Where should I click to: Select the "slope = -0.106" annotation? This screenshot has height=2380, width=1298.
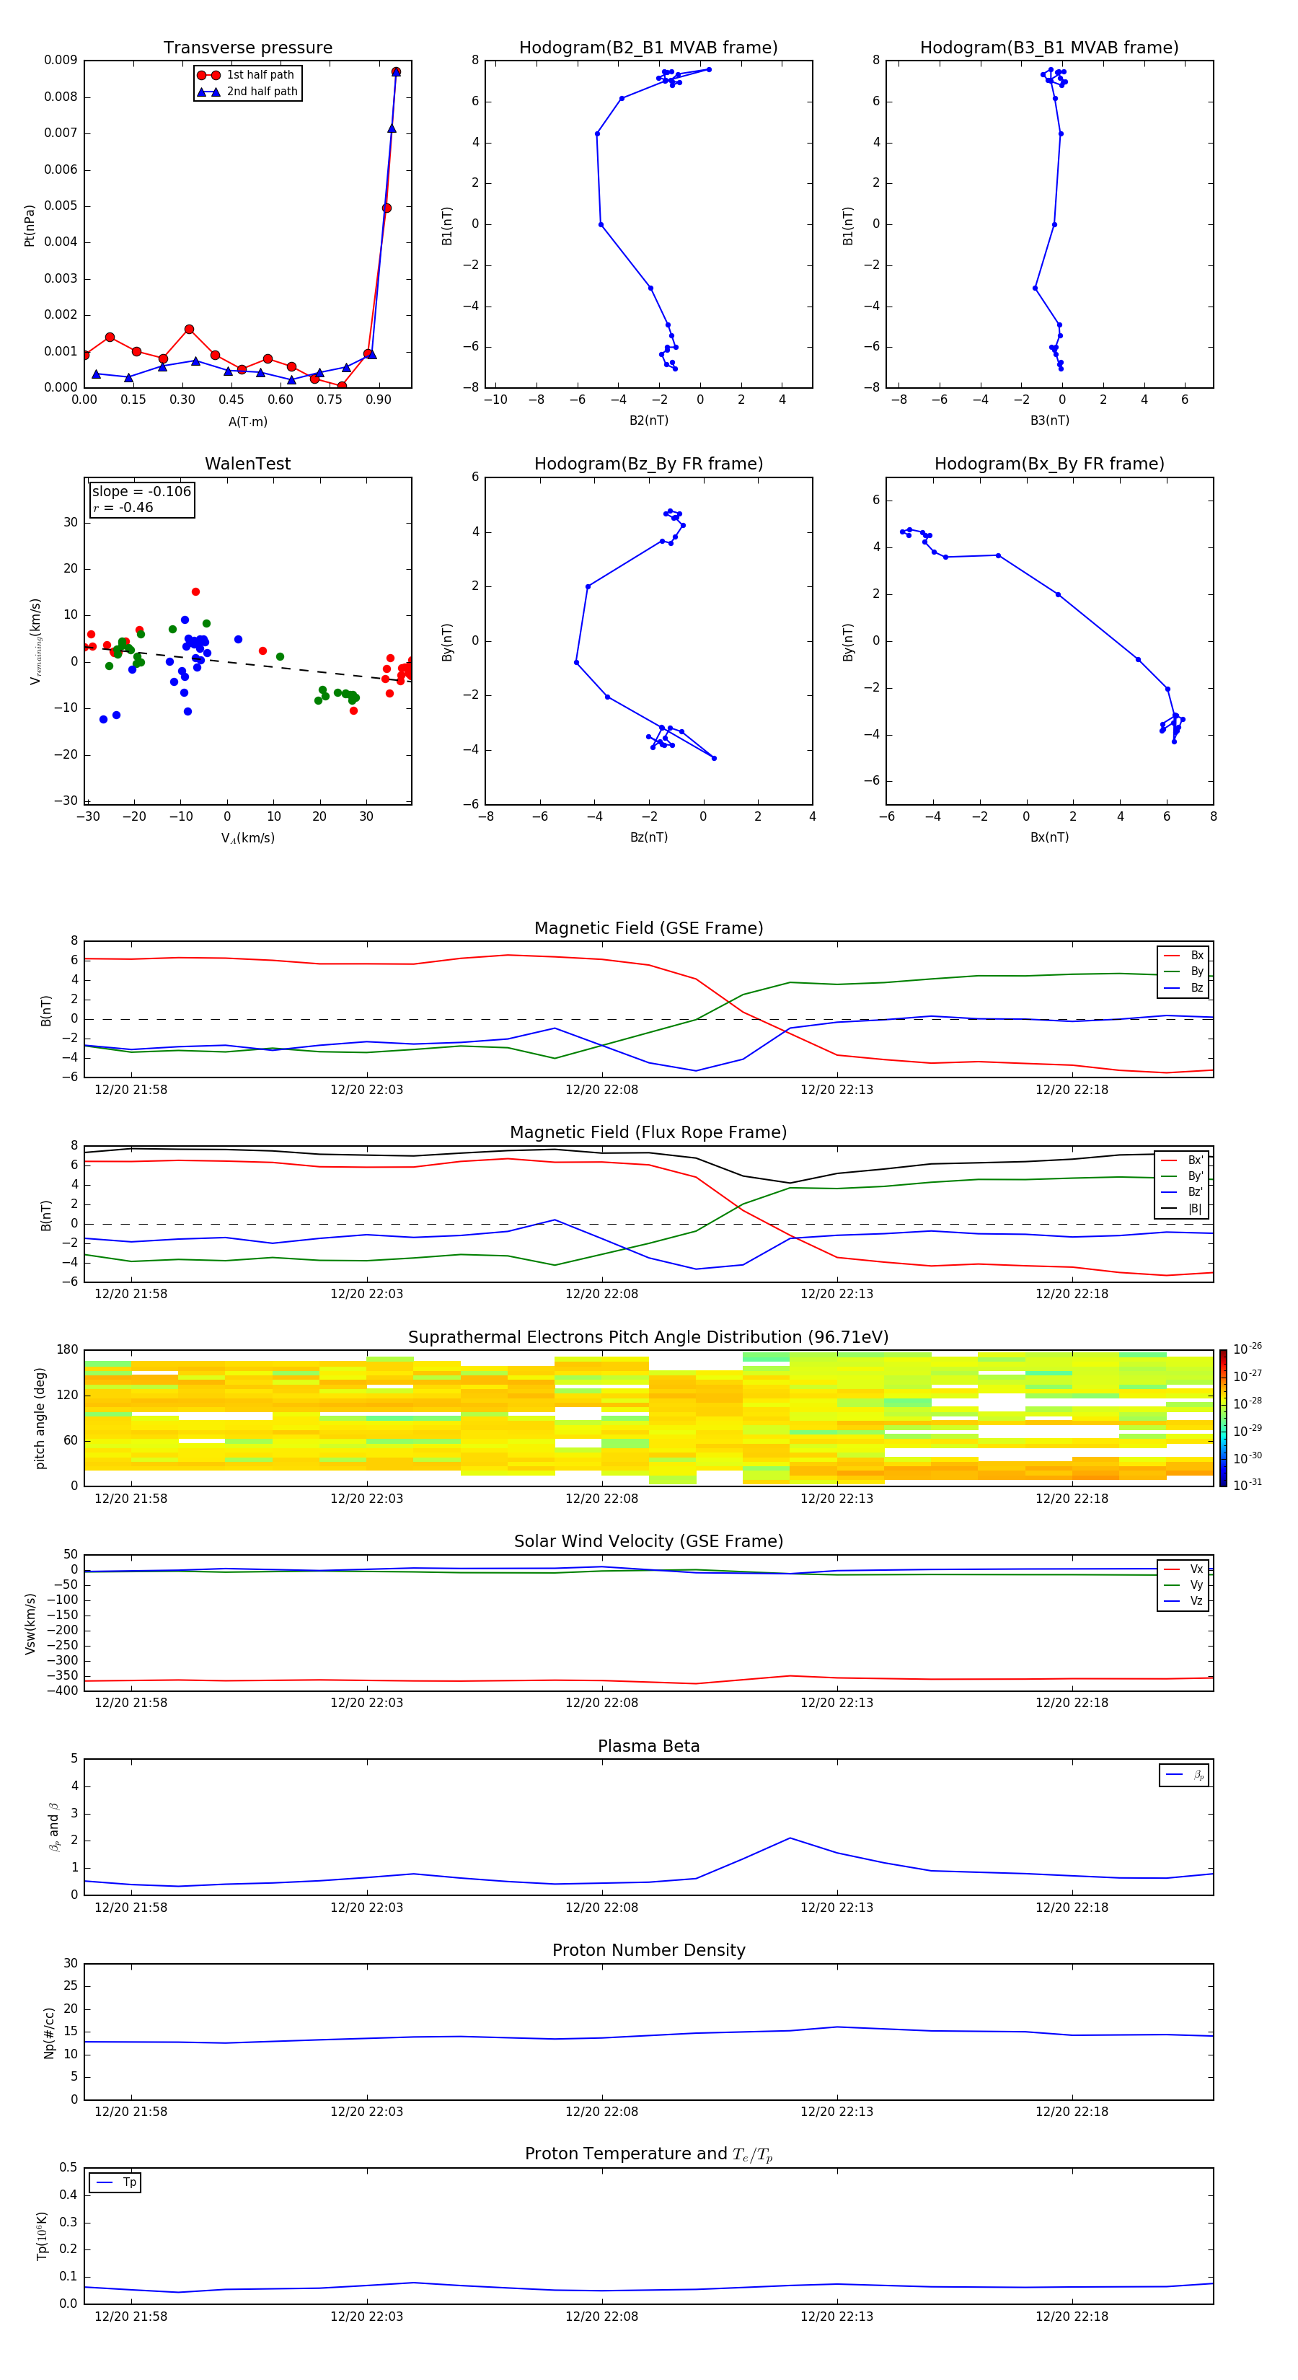141,492
